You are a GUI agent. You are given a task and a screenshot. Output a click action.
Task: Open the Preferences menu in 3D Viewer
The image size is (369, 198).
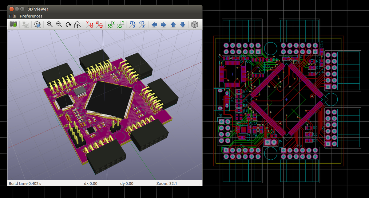click(x=31, y=16)
